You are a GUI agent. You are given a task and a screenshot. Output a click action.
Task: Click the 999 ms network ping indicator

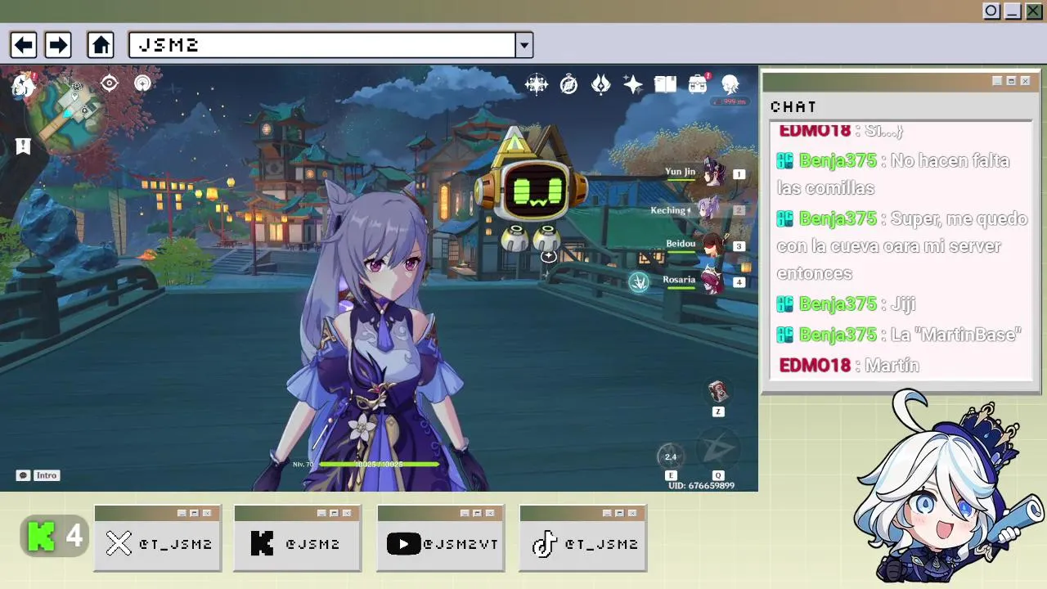tap(730, 101)
